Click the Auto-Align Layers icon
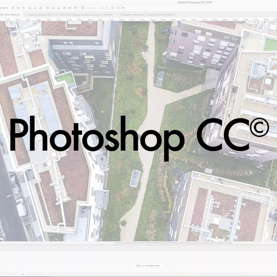 83,8
